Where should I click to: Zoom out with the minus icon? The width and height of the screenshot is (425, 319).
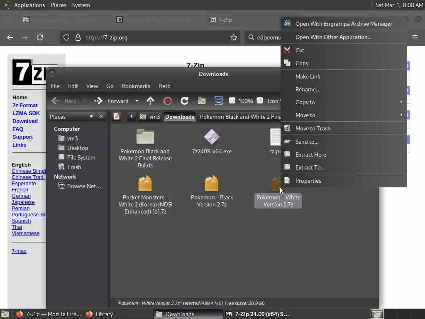click(x=232, y=101)
